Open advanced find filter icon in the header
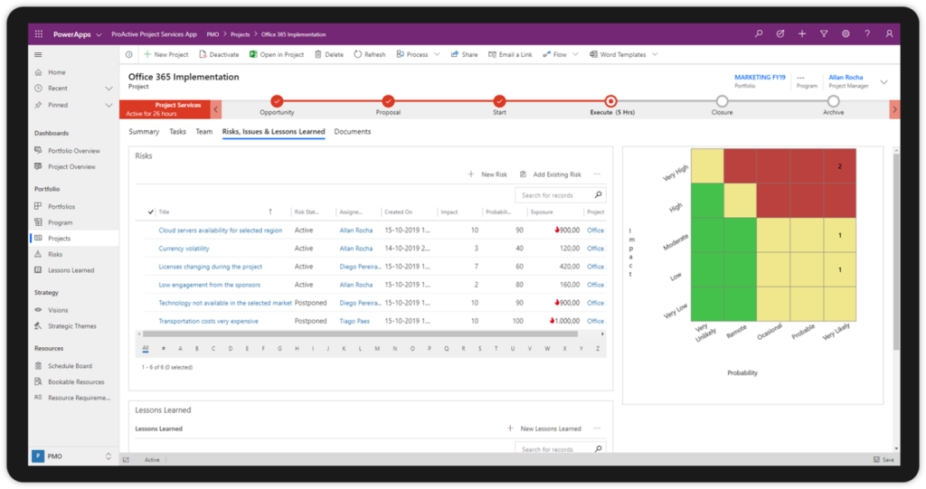The width and height of the screenshot is (926, 489). pyautogui.click(x=824, y=34)
